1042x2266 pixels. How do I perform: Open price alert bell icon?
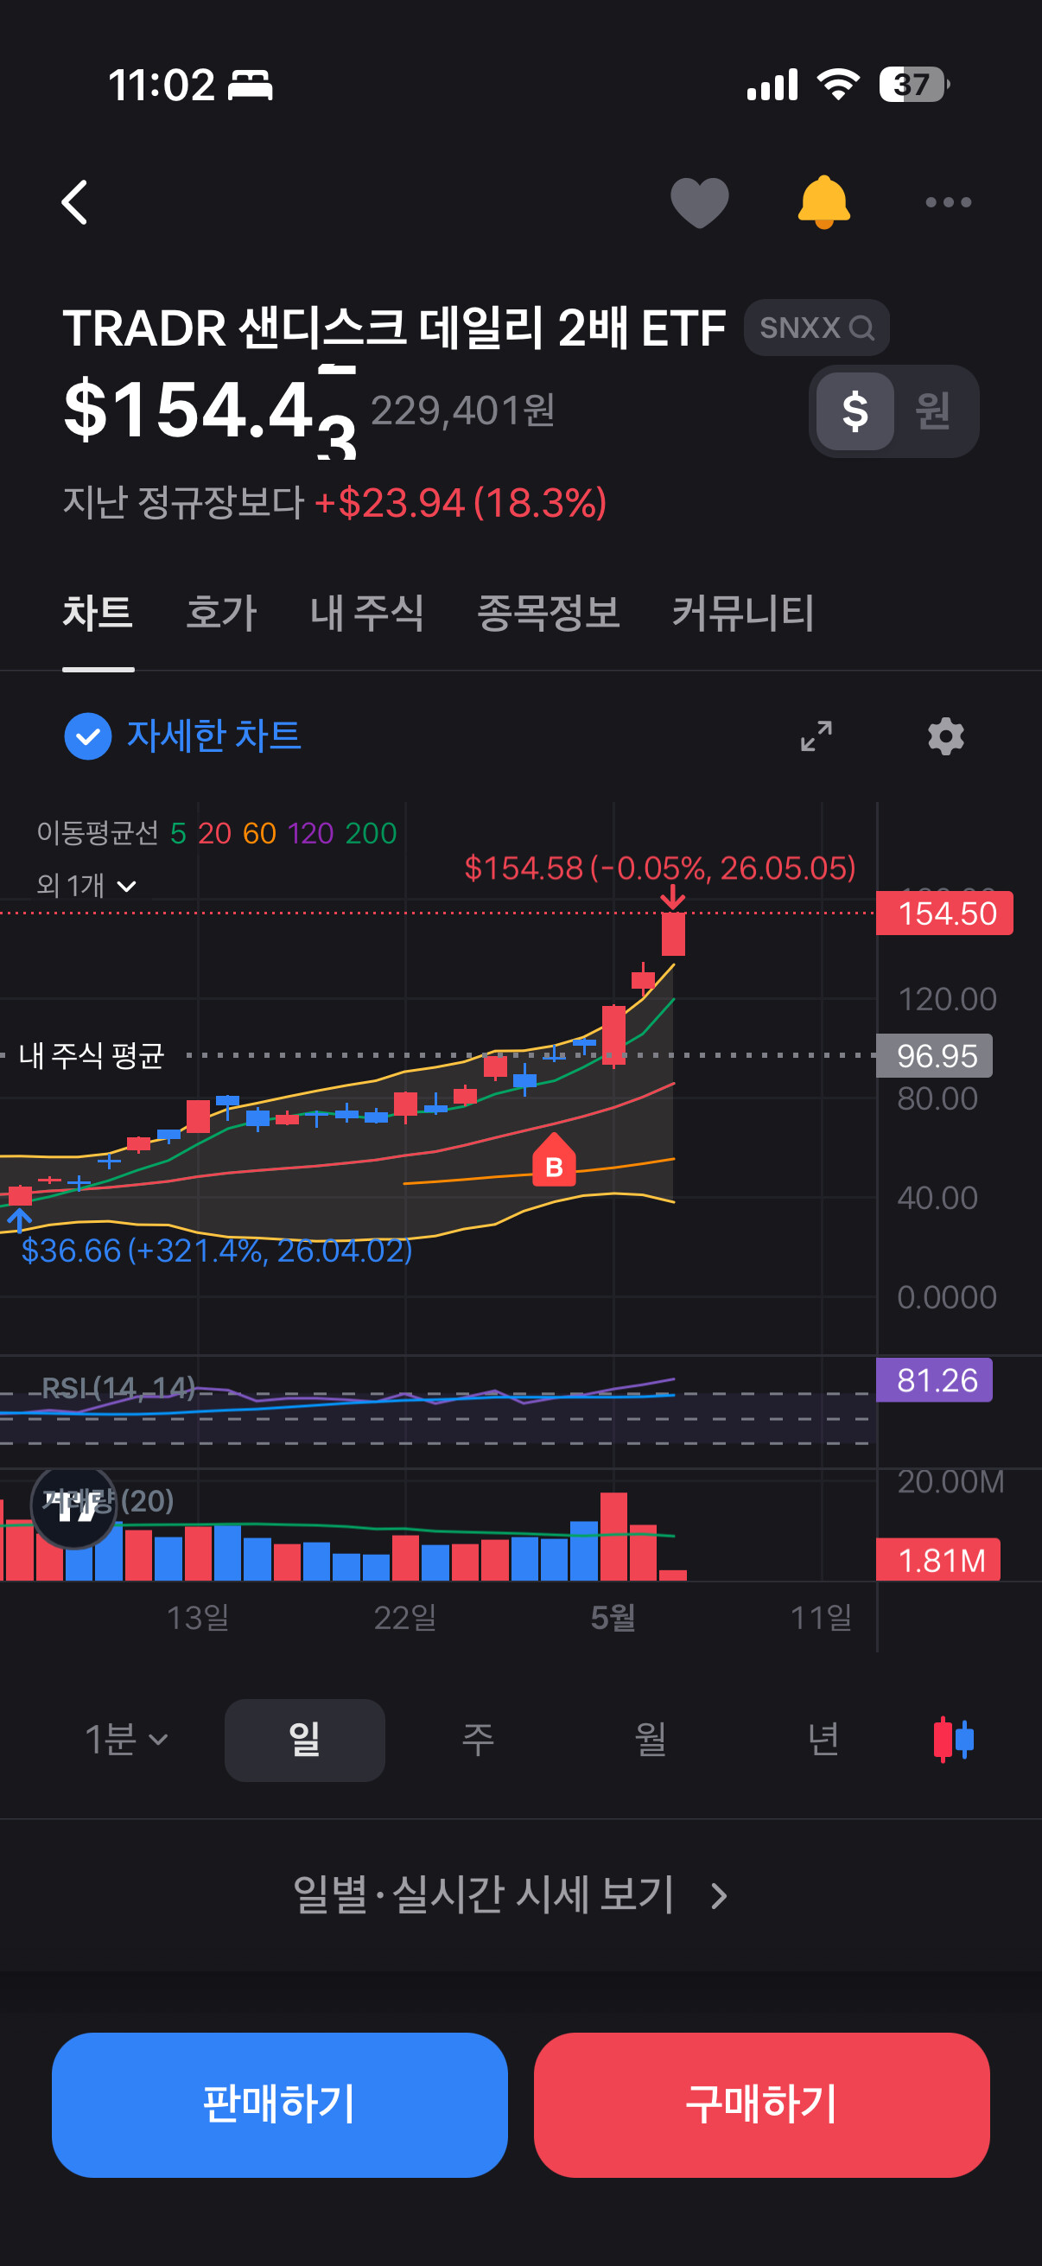tap(823, 202)
